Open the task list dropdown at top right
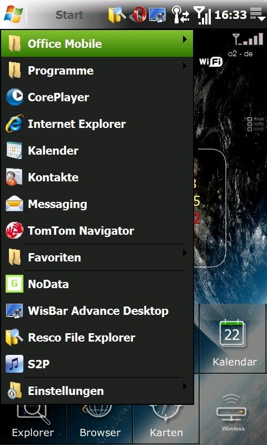The height and width of the screenshot is (445, 267). tap(258, 14)
